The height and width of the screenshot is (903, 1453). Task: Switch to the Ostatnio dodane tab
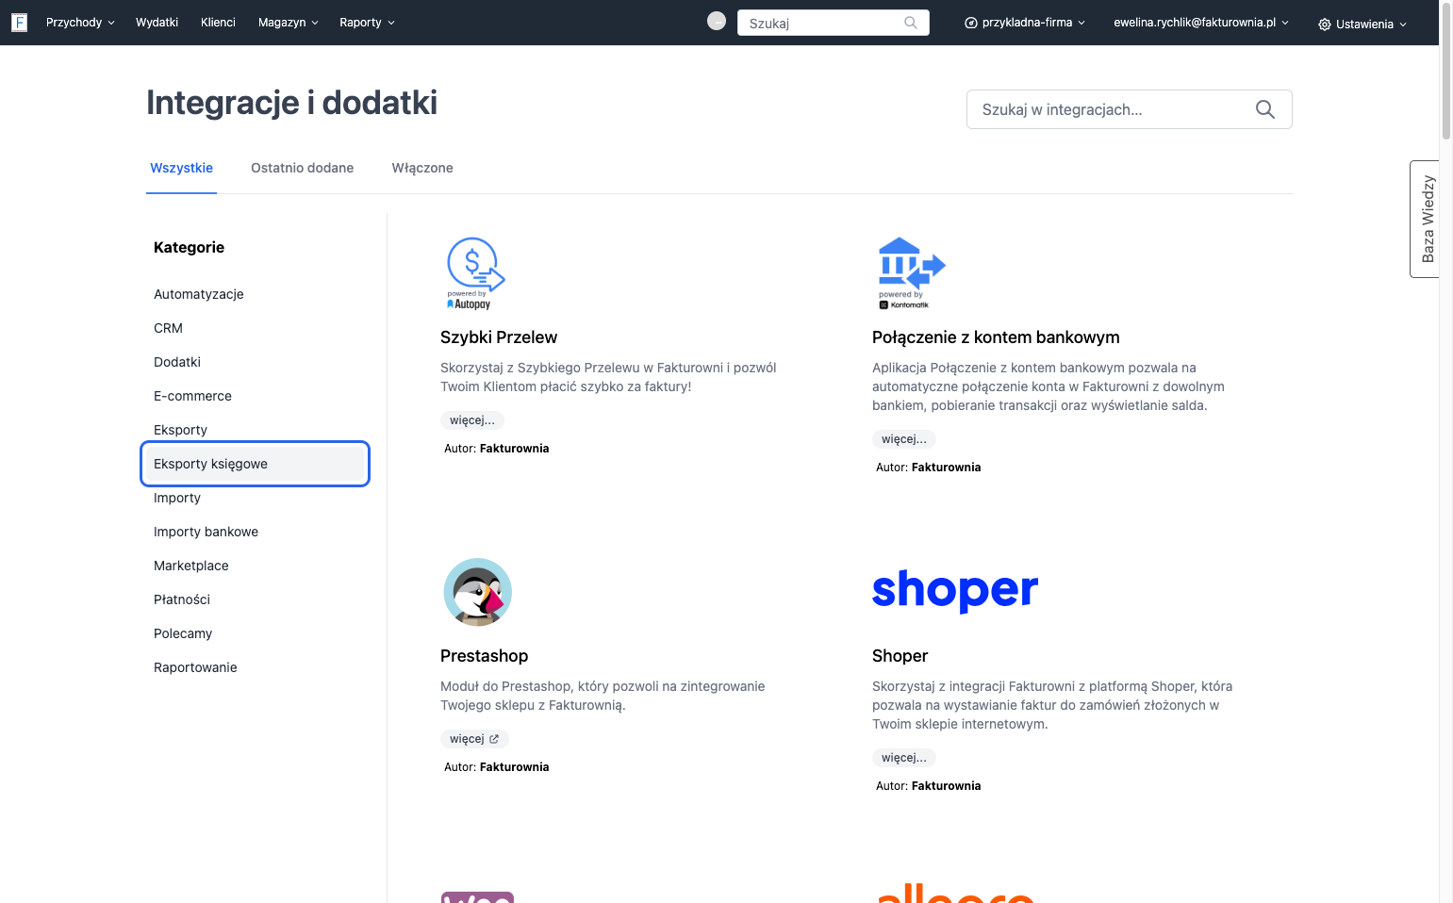point(302,168)
